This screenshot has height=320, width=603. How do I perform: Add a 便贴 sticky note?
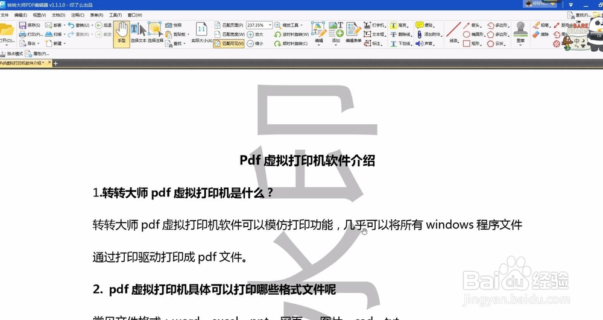pyautogui.click(x=425, y=25)
